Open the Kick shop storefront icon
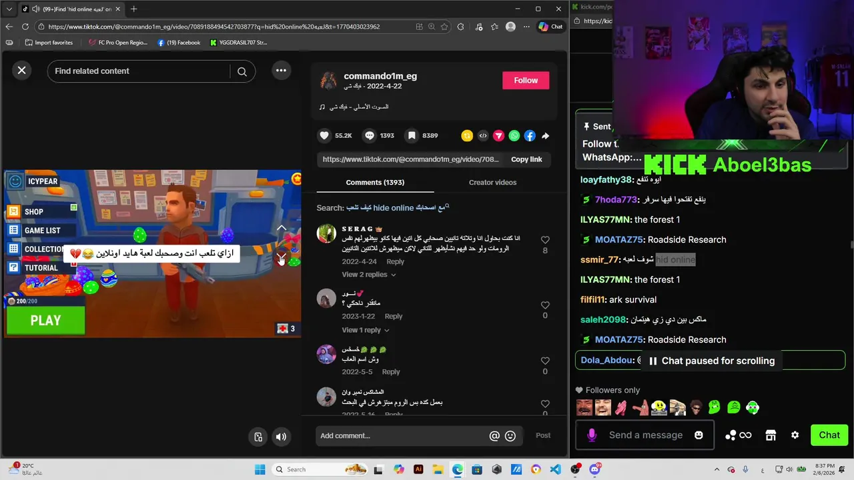 pos(771,435)
